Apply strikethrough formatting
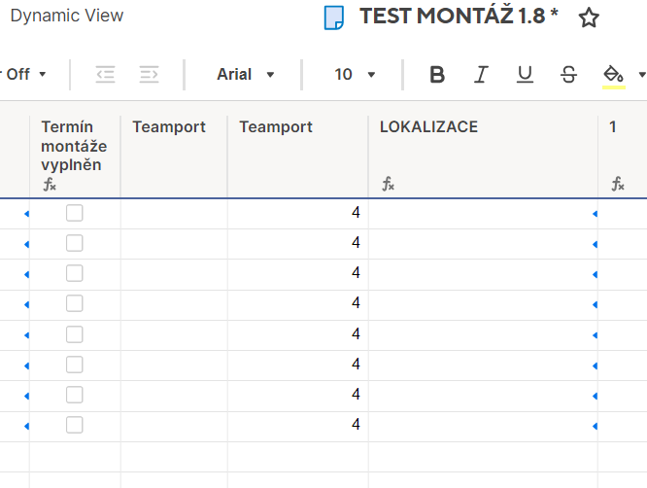The height and width of the screenshot is (488, 647). pyautogui.click(x=569, y=75)
